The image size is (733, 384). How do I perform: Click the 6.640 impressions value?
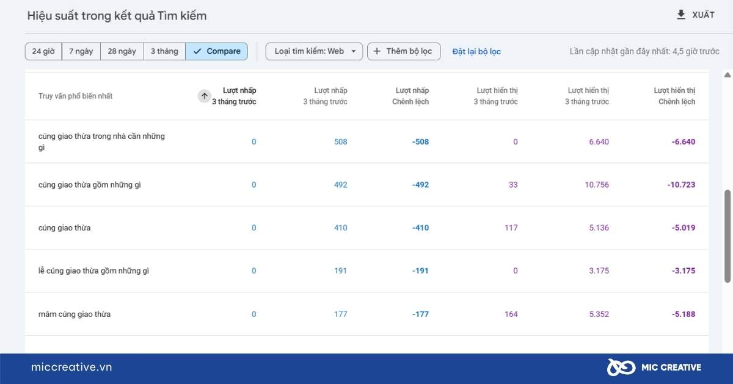click(x=599, y=142)
